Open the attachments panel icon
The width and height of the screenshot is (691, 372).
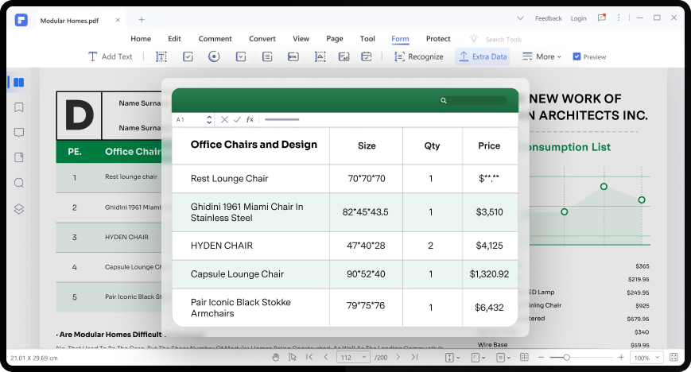pyautogui.click(x=18, y=157)
